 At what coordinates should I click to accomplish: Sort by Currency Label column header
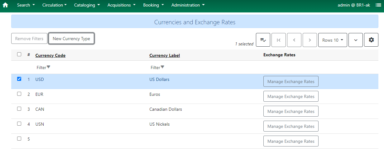(165, 55)
